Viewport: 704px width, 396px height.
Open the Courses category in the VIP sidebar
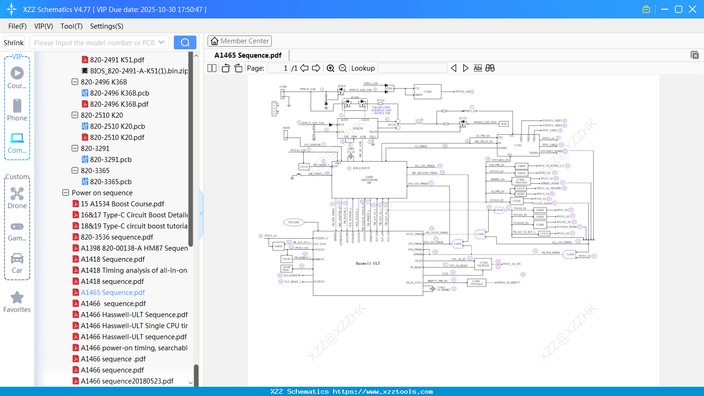(x=17, y=78)
